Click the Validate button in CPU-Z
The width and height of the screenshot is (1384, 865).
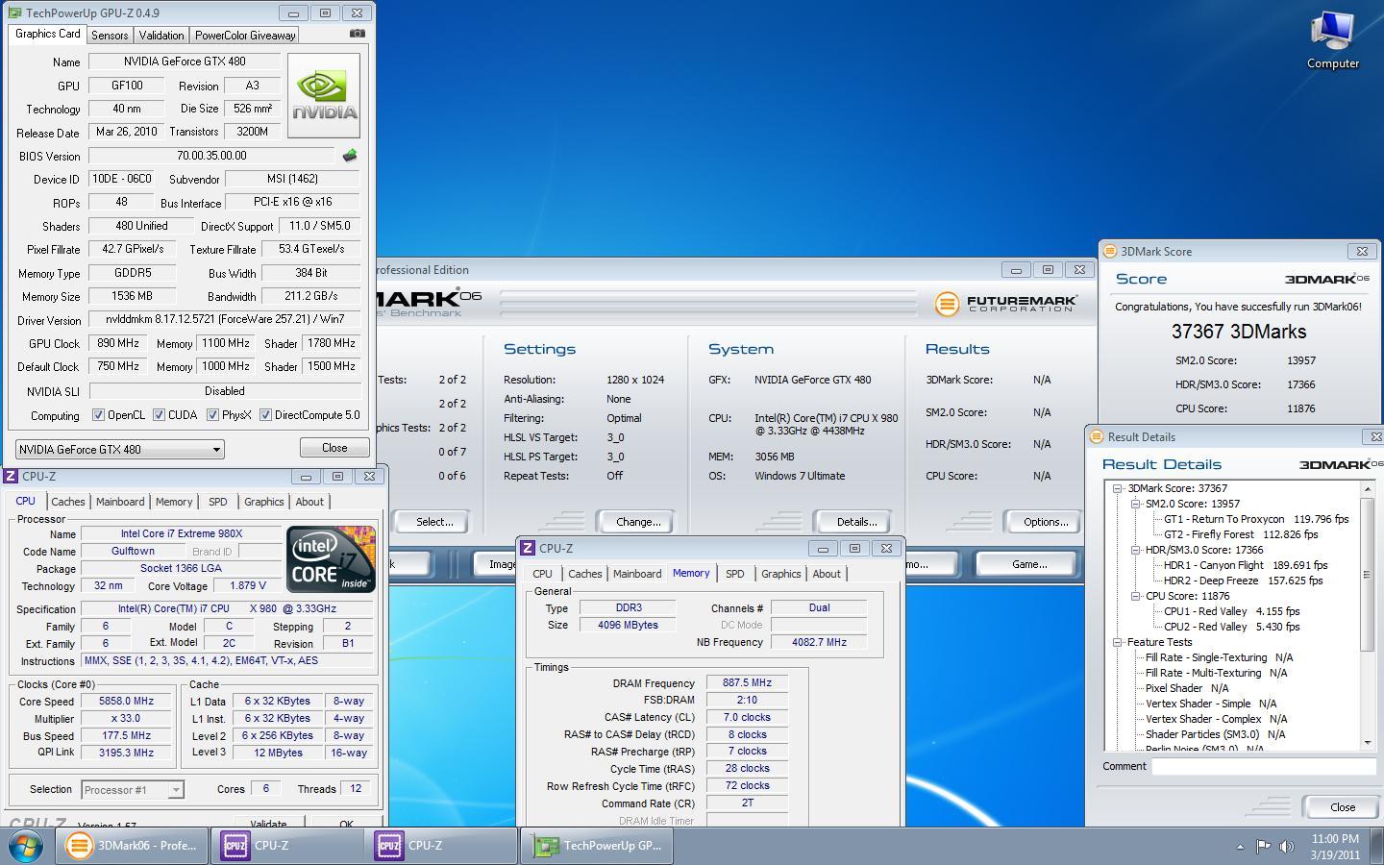tap(268, 824)
